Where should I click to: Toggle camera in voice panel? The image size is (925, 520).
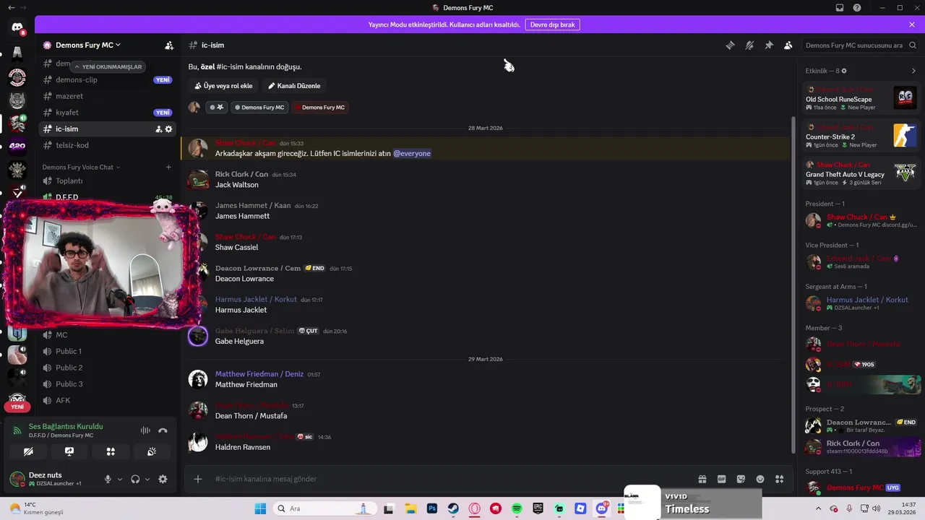pos(28,451)
